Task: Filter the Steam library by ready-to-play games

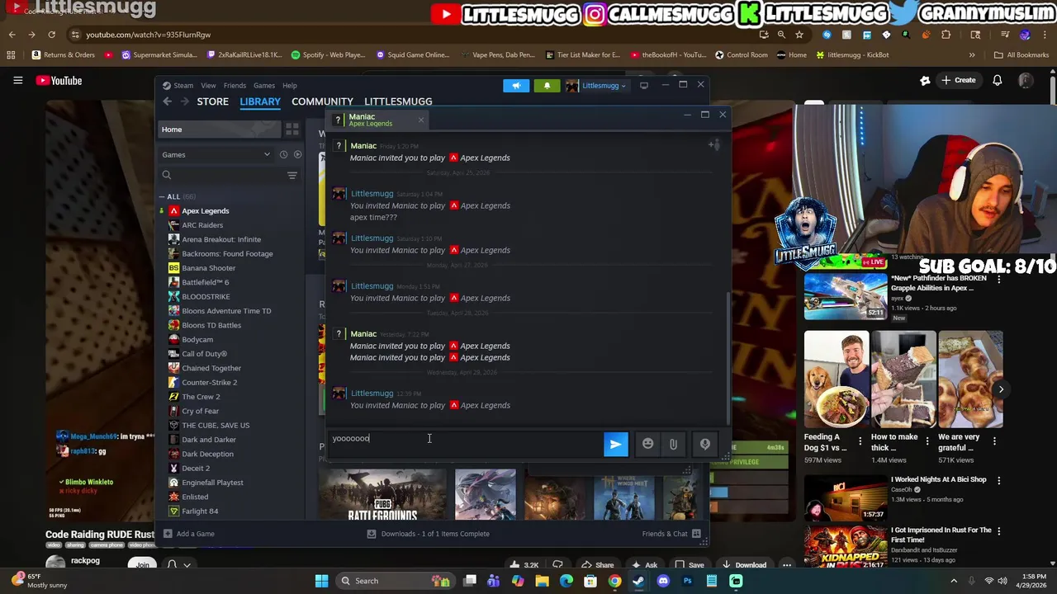Action: tap(297, 154)
